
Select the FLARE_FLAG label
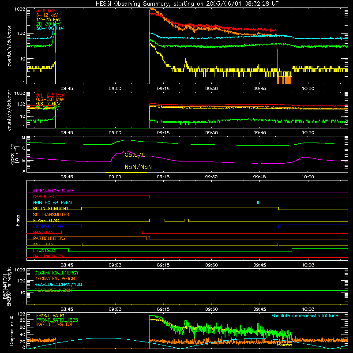(46, 220)
